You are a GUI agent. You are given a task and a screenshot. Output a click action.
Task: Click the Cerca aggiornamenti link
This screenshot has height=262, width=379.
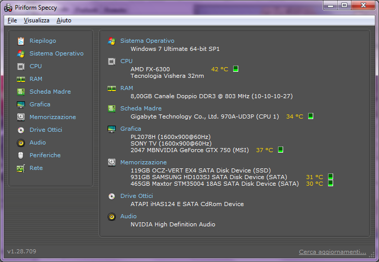pyautogui.click(x=333, y=252)
